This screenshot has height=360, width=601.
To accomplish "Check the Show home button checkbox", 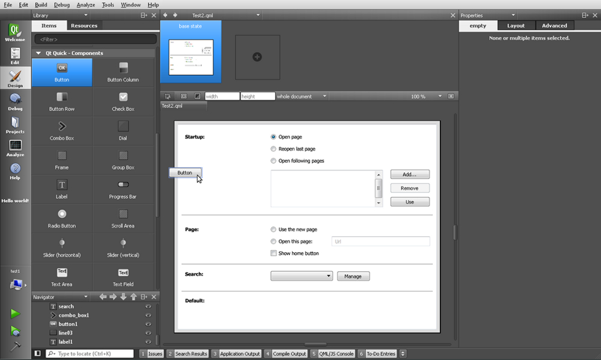I will [273, 253].
